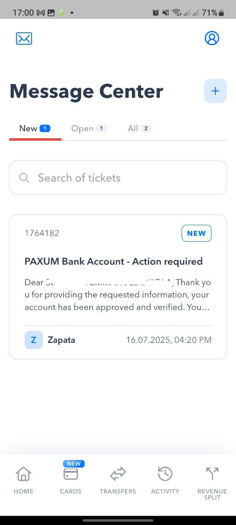Go to Home in bottom navigation
This screenshot has width=236, height=525.
coord(23,480)
